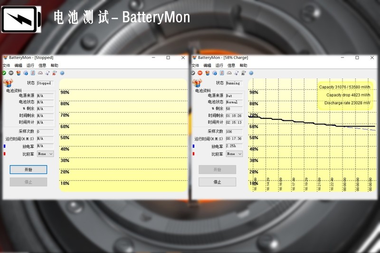Click 时间共计 value 02:15:13

[234, 122]
